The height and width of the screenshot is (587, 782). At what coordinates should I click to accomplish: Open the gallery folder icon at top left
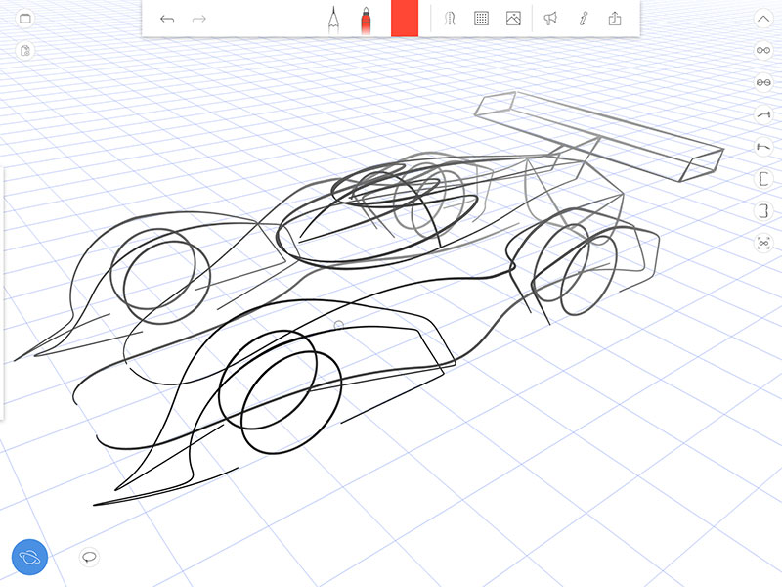click(25, 19)
